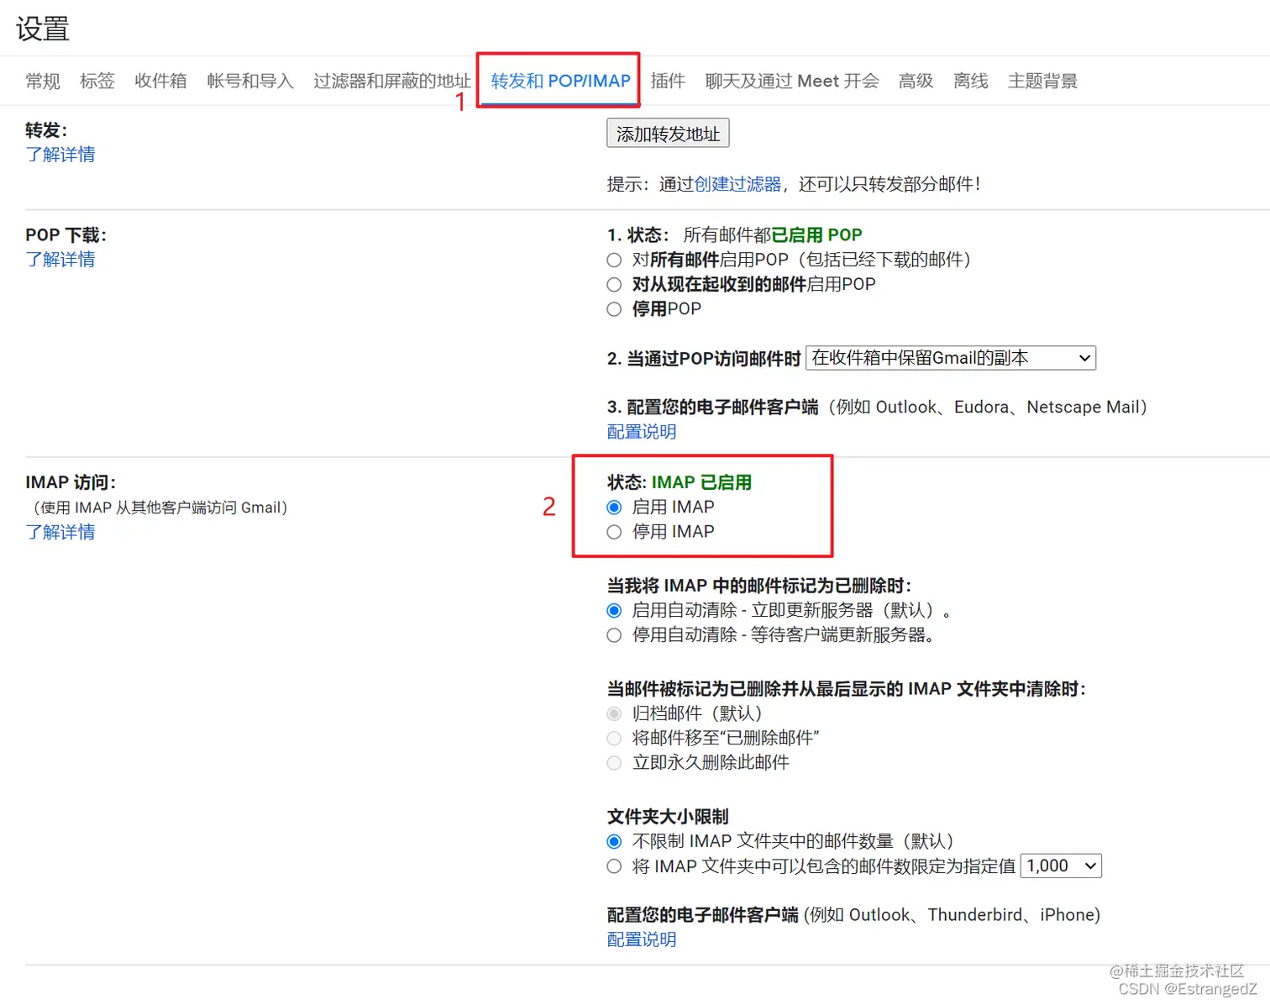Image resolution: width=1270 pixels, height=1005 pixels.
Task: Select 停用 IMAP option
Action: (x=613, y=531)
